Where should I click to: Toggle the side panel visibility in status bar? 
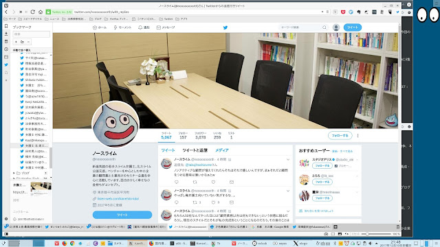tap(6, 234)
